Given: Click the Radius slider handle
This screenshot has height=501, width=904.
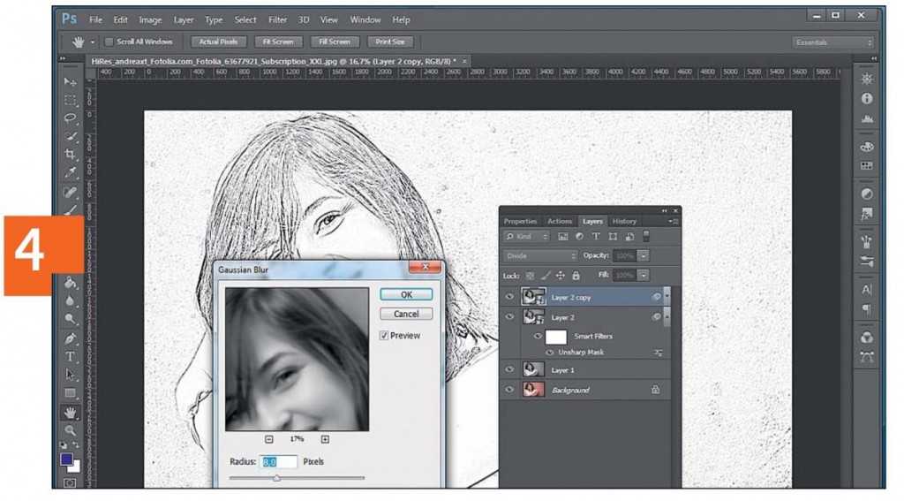Looking at the screenshot, I should (x=276, y=478).
